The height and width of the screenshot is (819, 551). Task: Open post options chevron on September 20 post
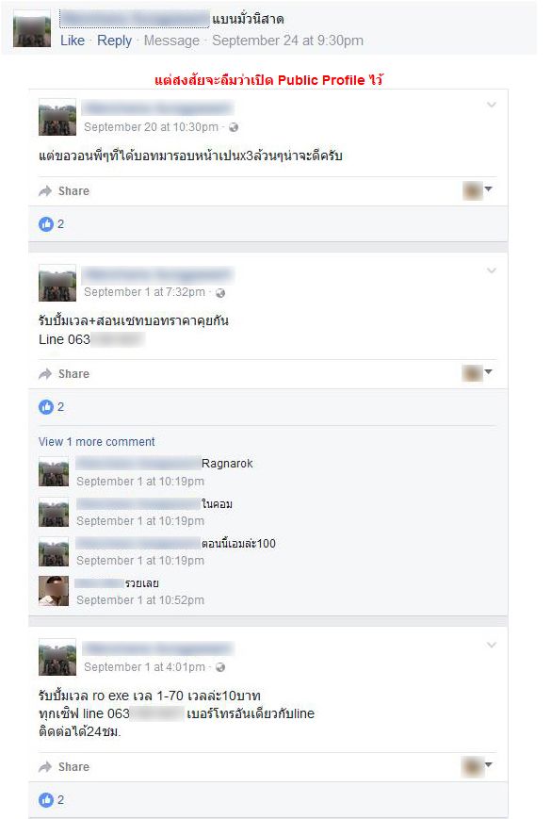tap(492, 105)
